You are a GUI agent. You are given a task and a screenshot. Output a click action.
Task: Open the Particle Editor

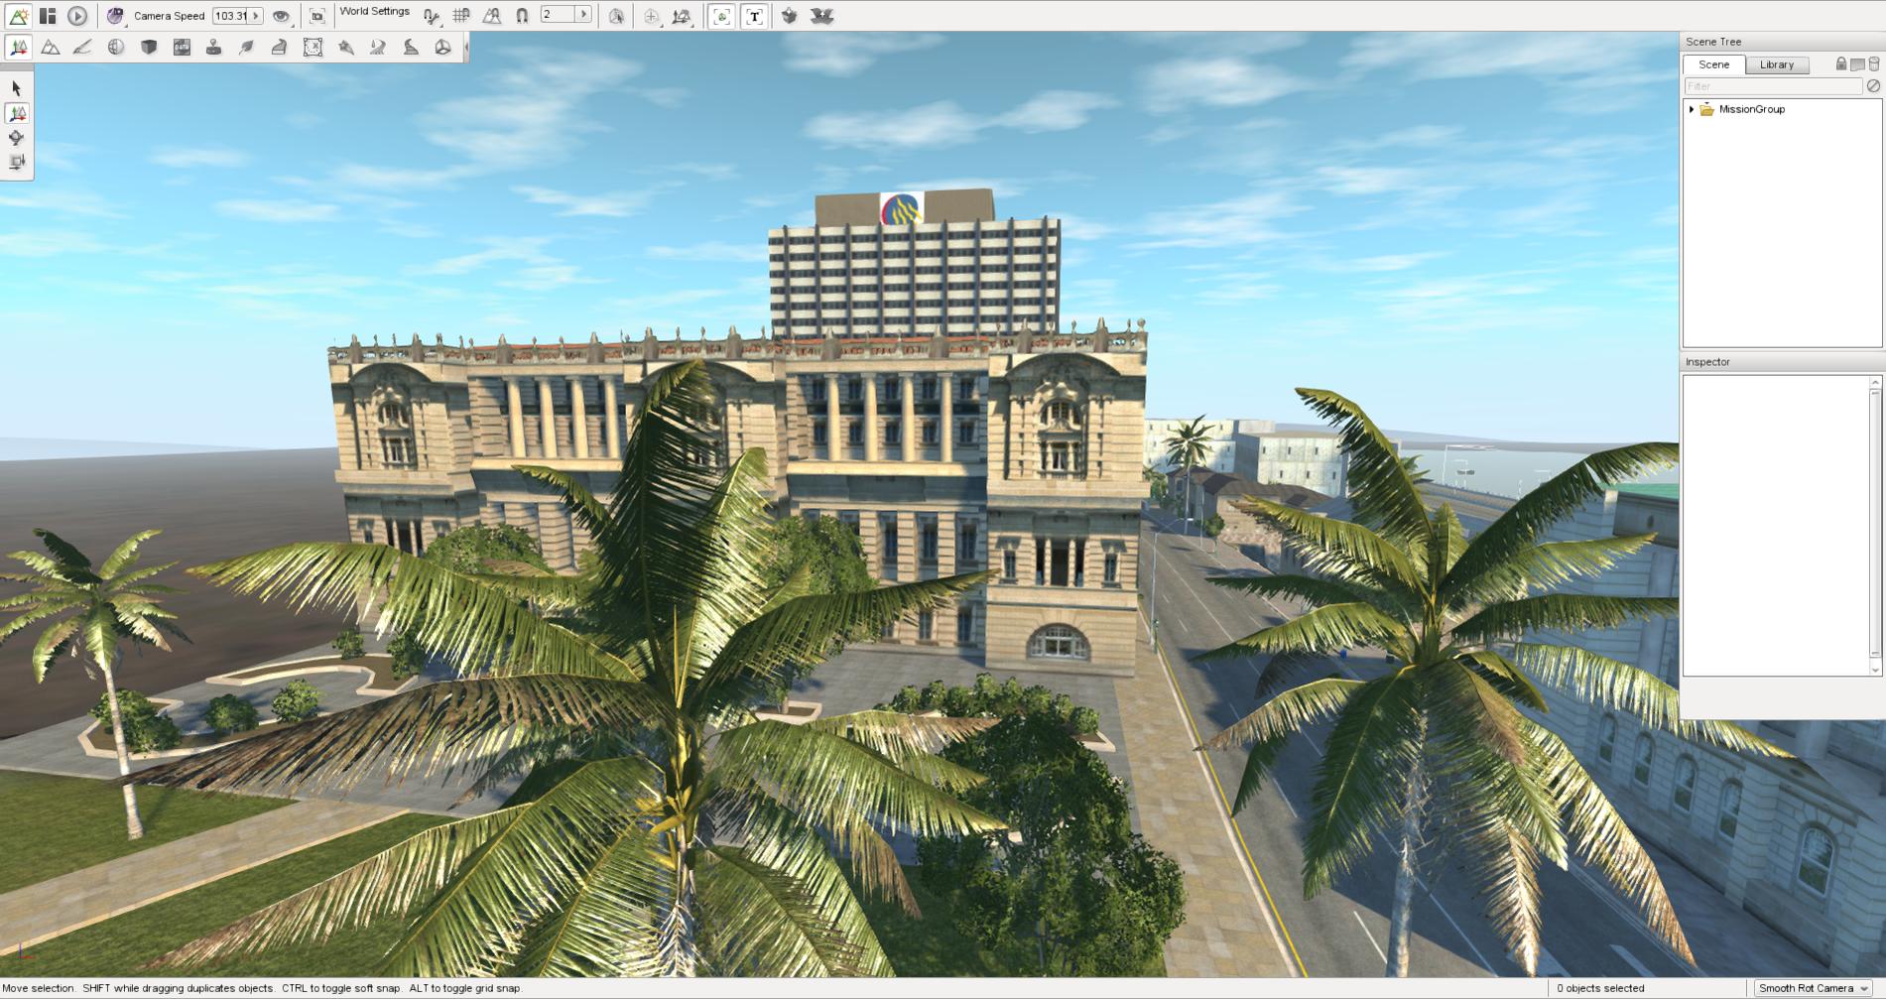[x=345, y=47]
